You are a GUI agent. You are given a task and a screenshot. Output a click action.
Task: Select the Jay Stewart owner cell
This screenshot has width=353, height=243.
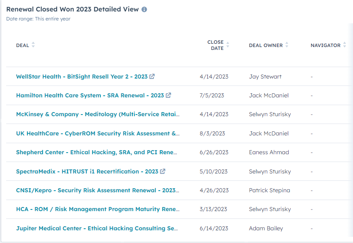click(265, 76)
